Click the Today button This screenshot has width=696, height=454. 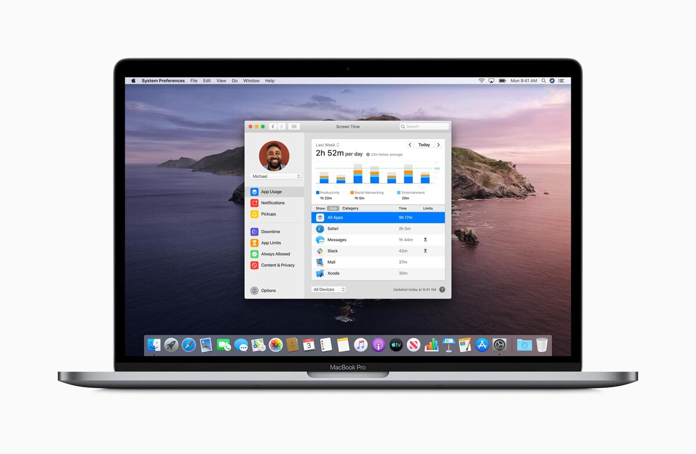(424, 144)
